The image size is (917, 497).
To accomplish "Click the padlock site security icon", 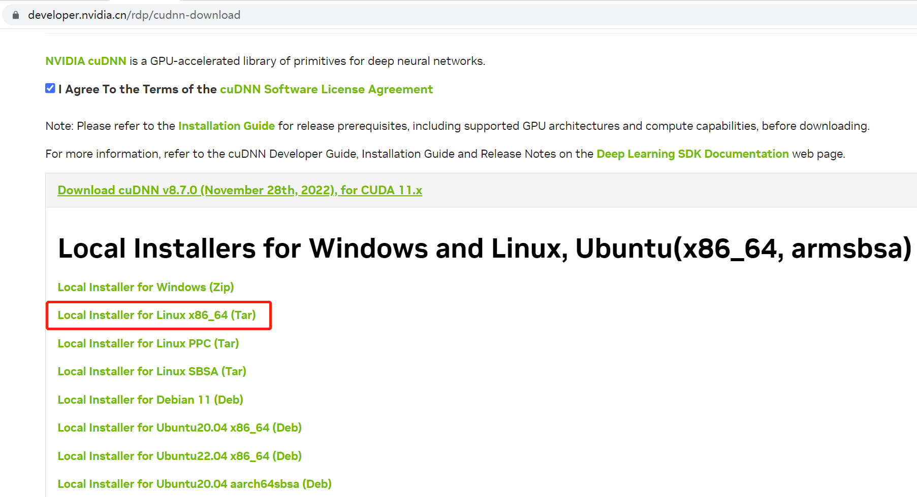I will point(16,15).
